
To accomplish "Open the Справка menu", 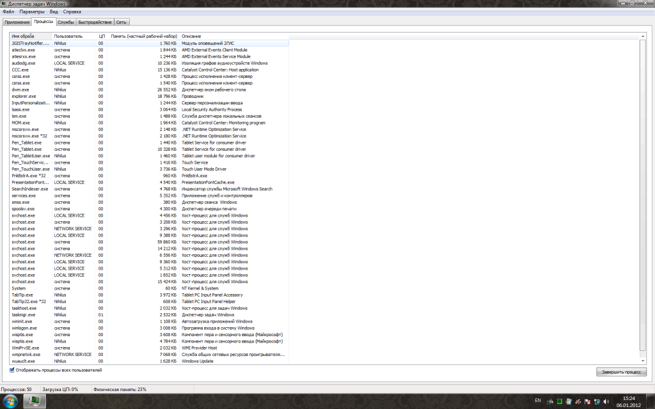I will (x=72, y=12).
